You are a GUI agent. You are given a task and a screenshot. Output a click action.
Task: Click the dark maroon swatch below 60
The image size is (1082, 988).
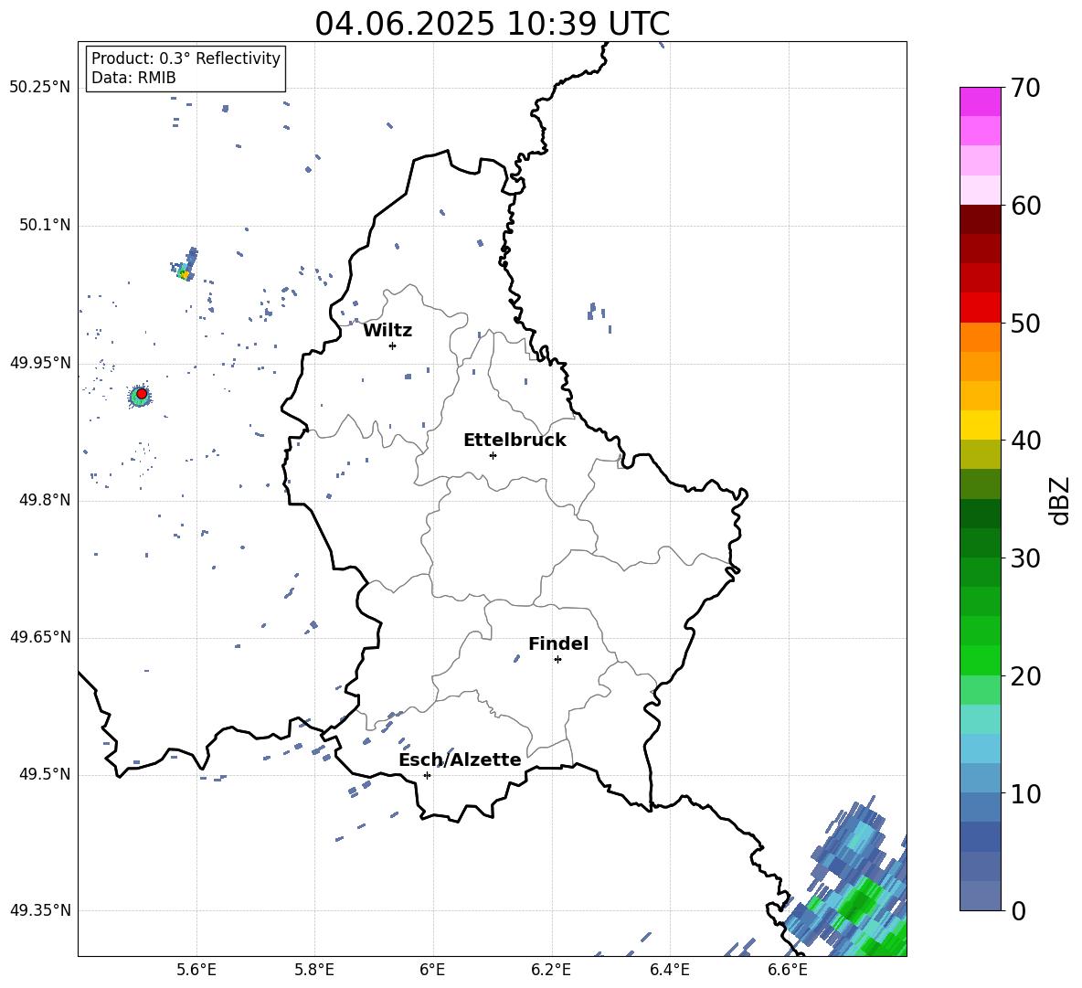click(x=980, y=219)
